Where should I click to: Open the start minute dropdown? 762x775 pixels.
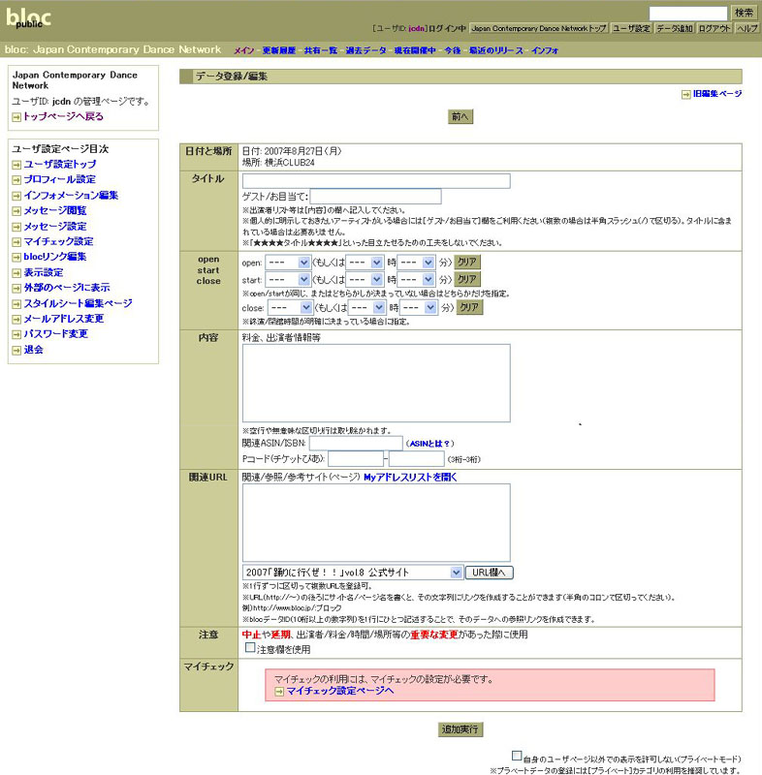416,280
